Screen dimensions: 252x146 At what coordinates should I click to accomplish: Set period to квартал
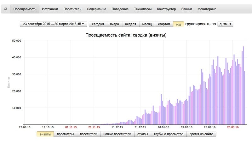[164, 24]
